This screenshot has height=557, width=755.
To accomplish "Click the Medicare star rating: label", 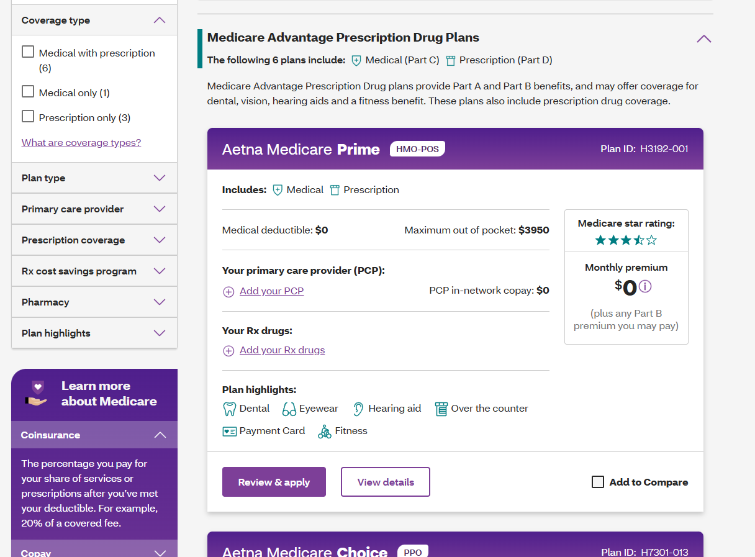I will click(626, 224).
